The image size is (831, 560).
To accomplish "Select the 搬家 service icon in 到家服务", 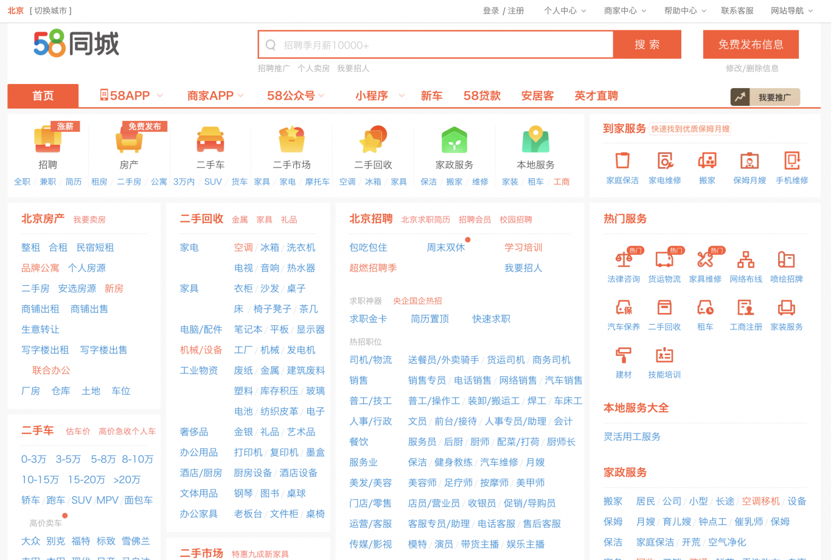I will tap(707, 161).
